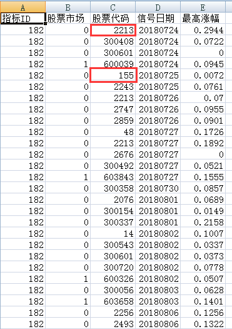Select column C header

click(x=113, y=8)
